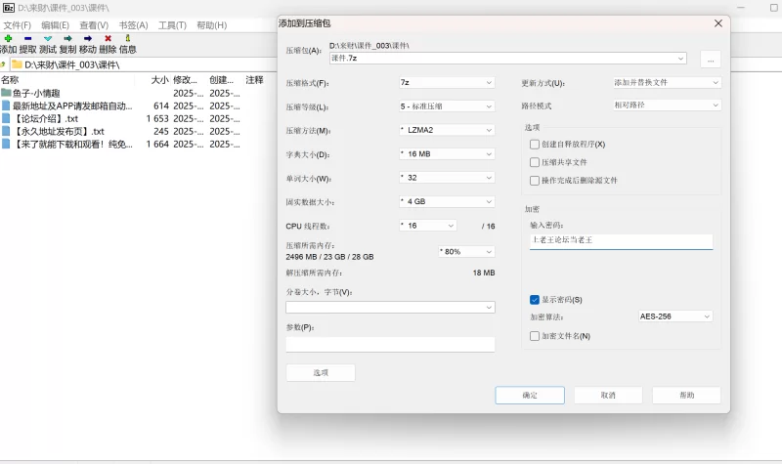Open the 查看(V) menu
782x464 pixels.
pyautogui.click(x=94, y=25)
